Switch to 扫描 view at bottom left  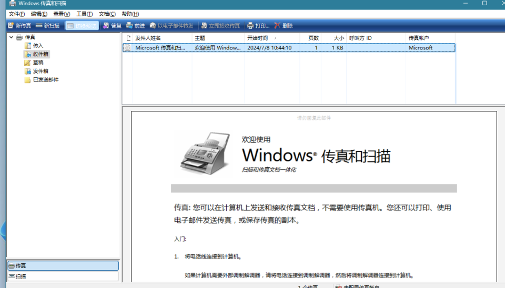(x=63, y=276)
